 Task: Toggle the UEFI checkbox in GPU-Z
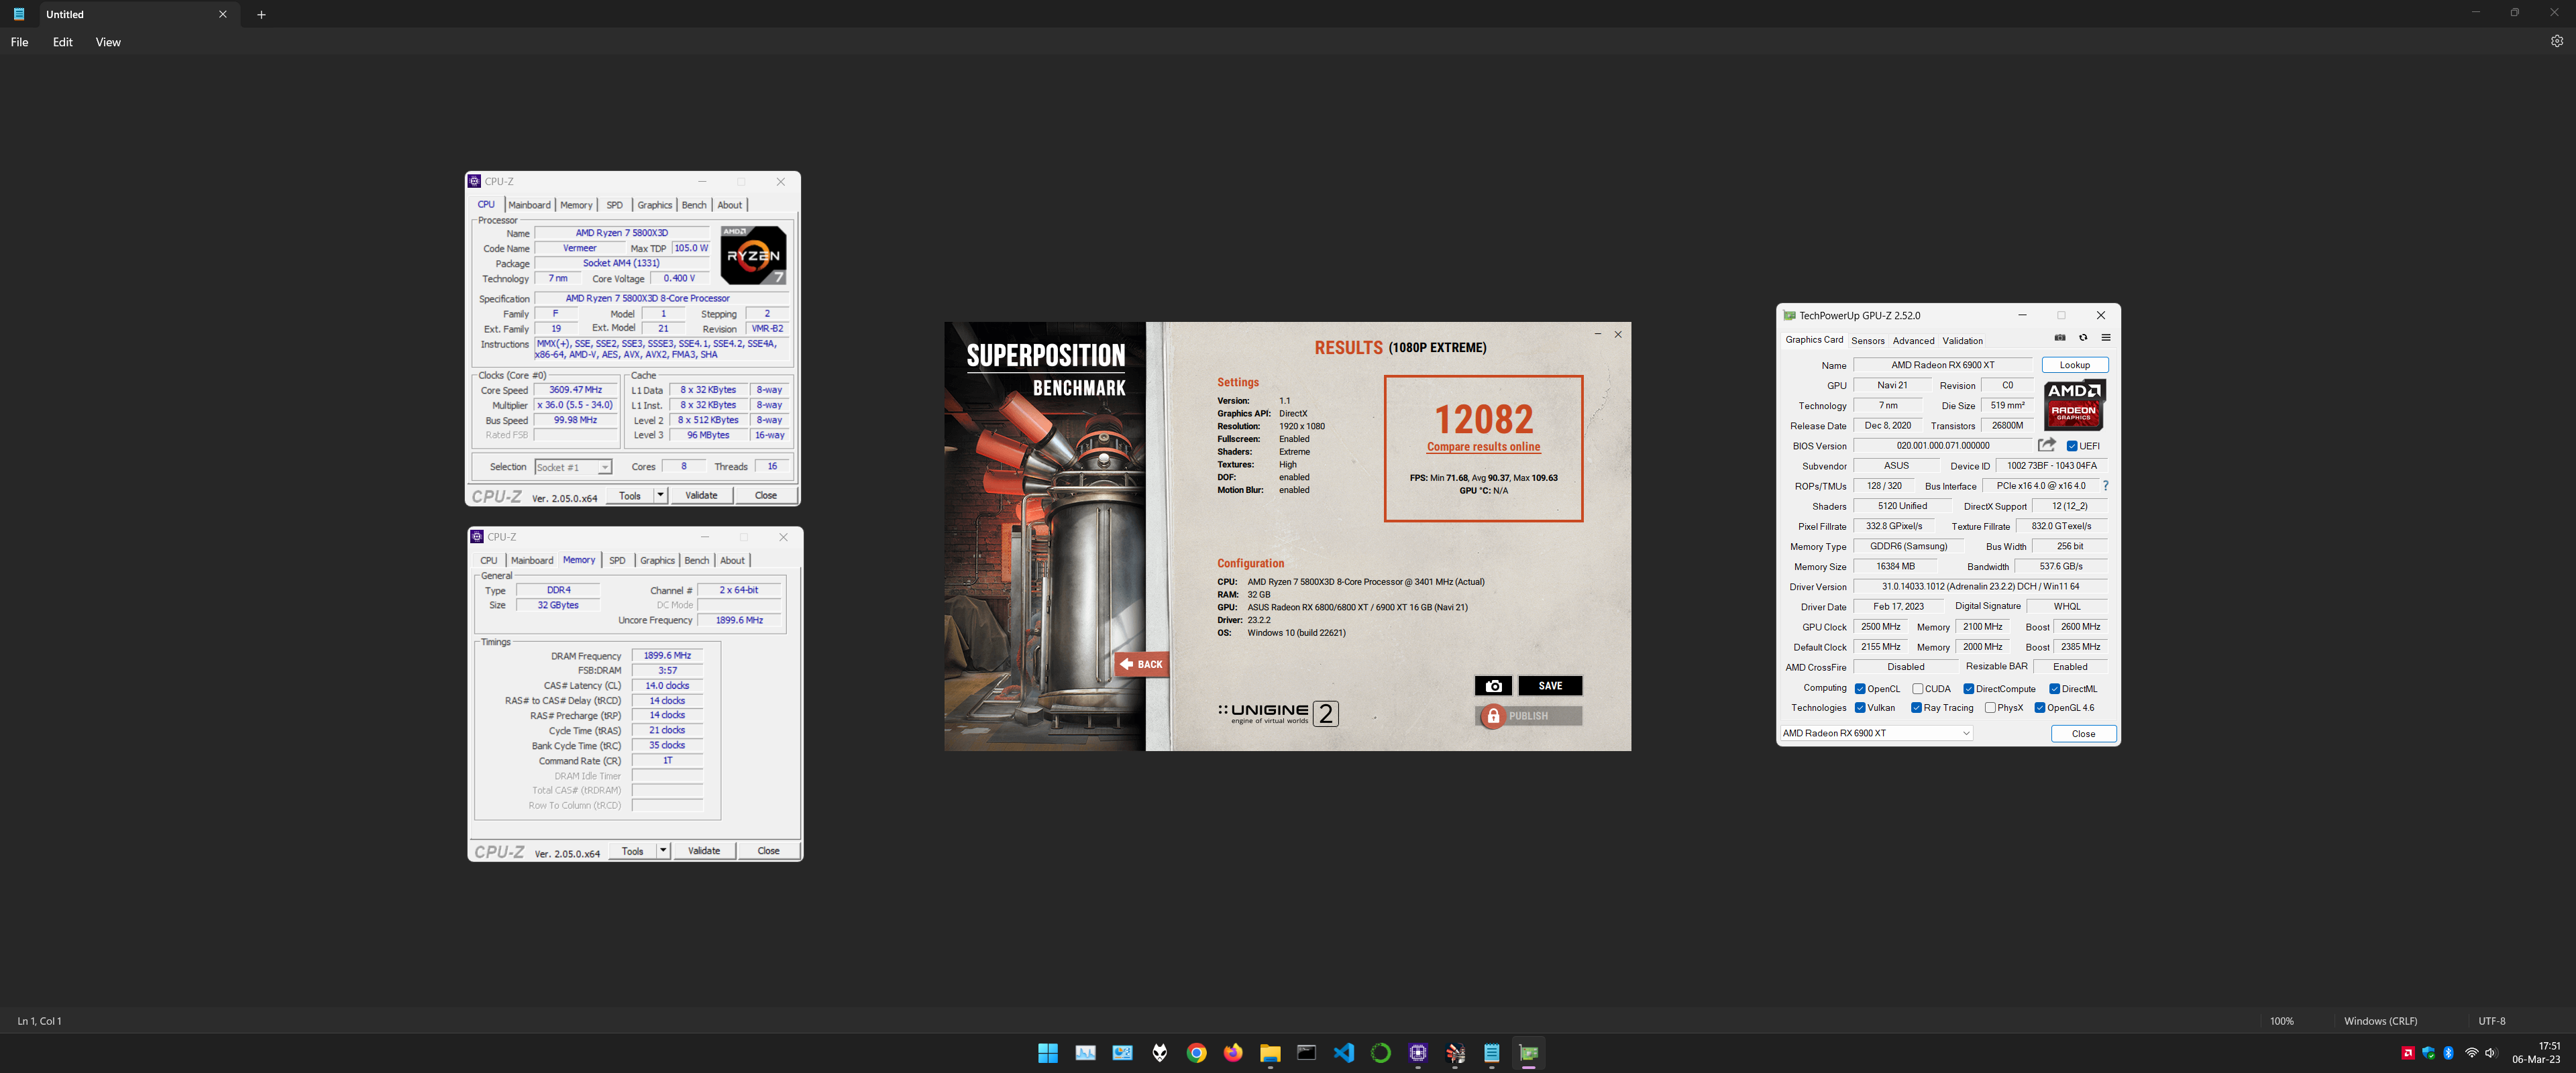click(x=2072, y=446)
